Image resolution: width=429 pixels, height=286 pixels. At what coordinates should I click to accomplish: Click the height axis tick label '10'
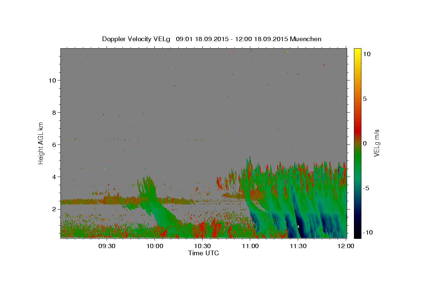click(x=52, y=80)
